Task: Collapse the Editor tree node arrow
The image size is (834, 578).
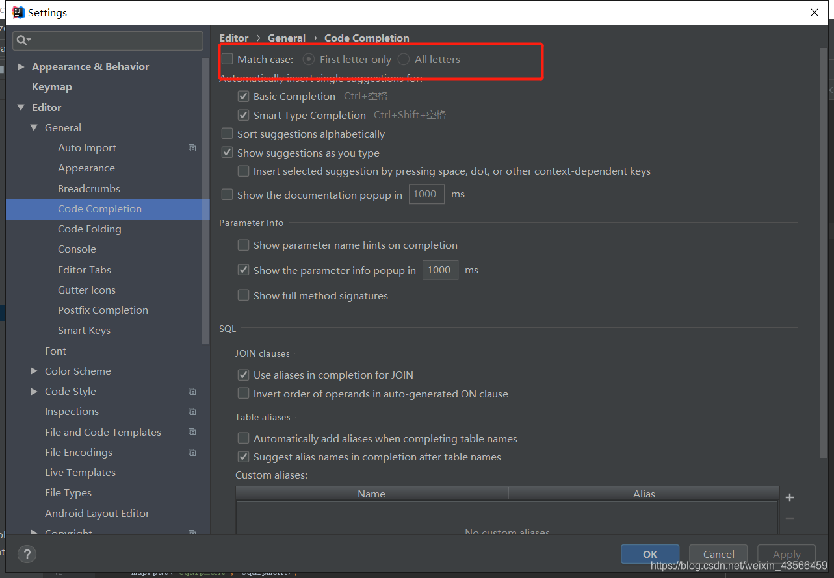Action: (x=21, y=108)
